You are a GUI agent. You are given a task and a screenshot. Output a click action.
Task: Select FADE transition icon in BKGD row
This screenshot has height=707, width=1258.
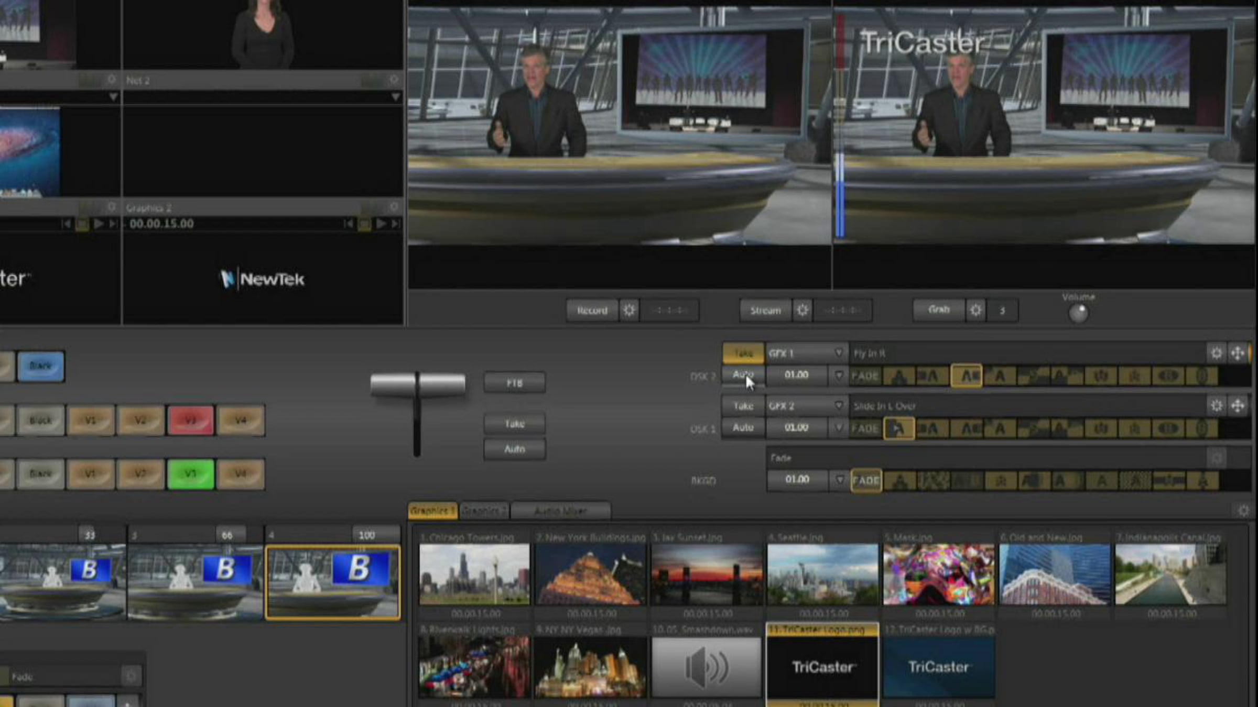tap(866, 481)
